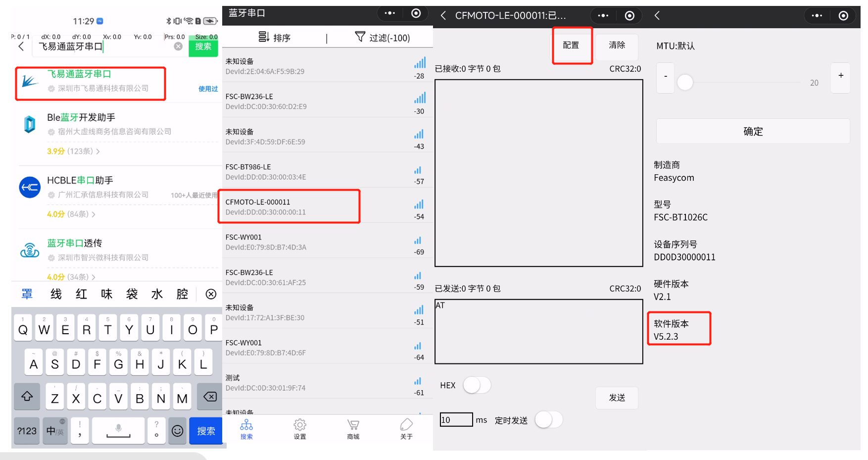Open the 商城 shop cart icon
Screen dimensions: 868x460
click(353, 425)
